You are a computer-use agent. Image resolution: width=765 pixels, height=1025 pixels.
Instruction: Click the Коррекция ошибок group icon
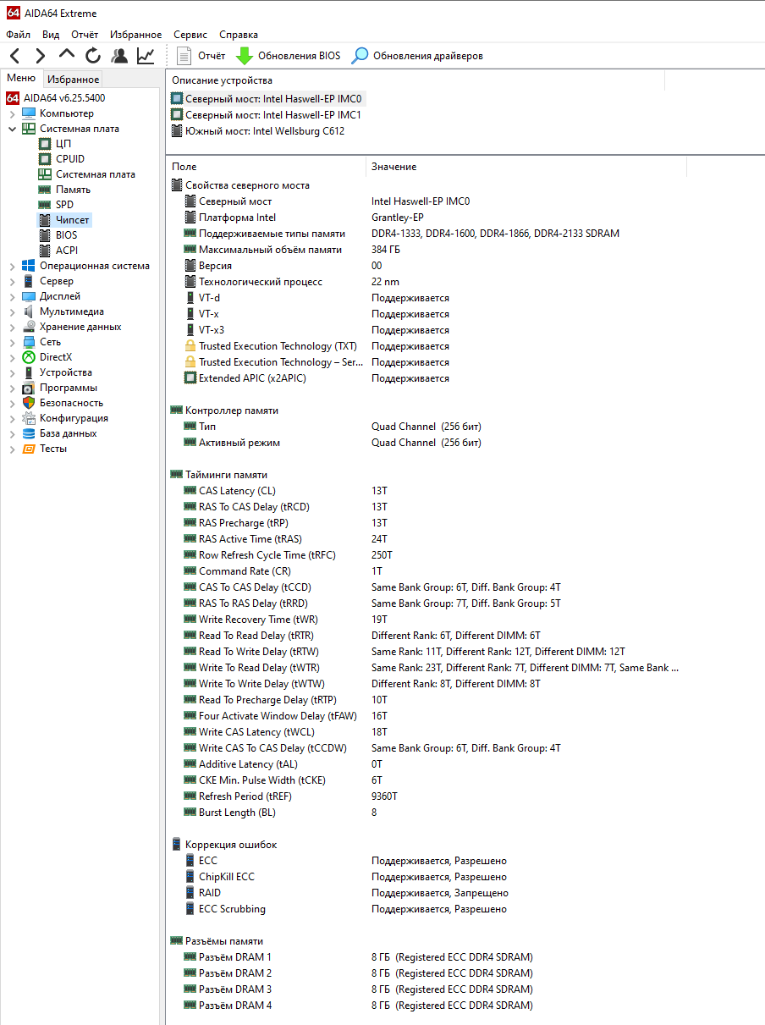point(177,845)
